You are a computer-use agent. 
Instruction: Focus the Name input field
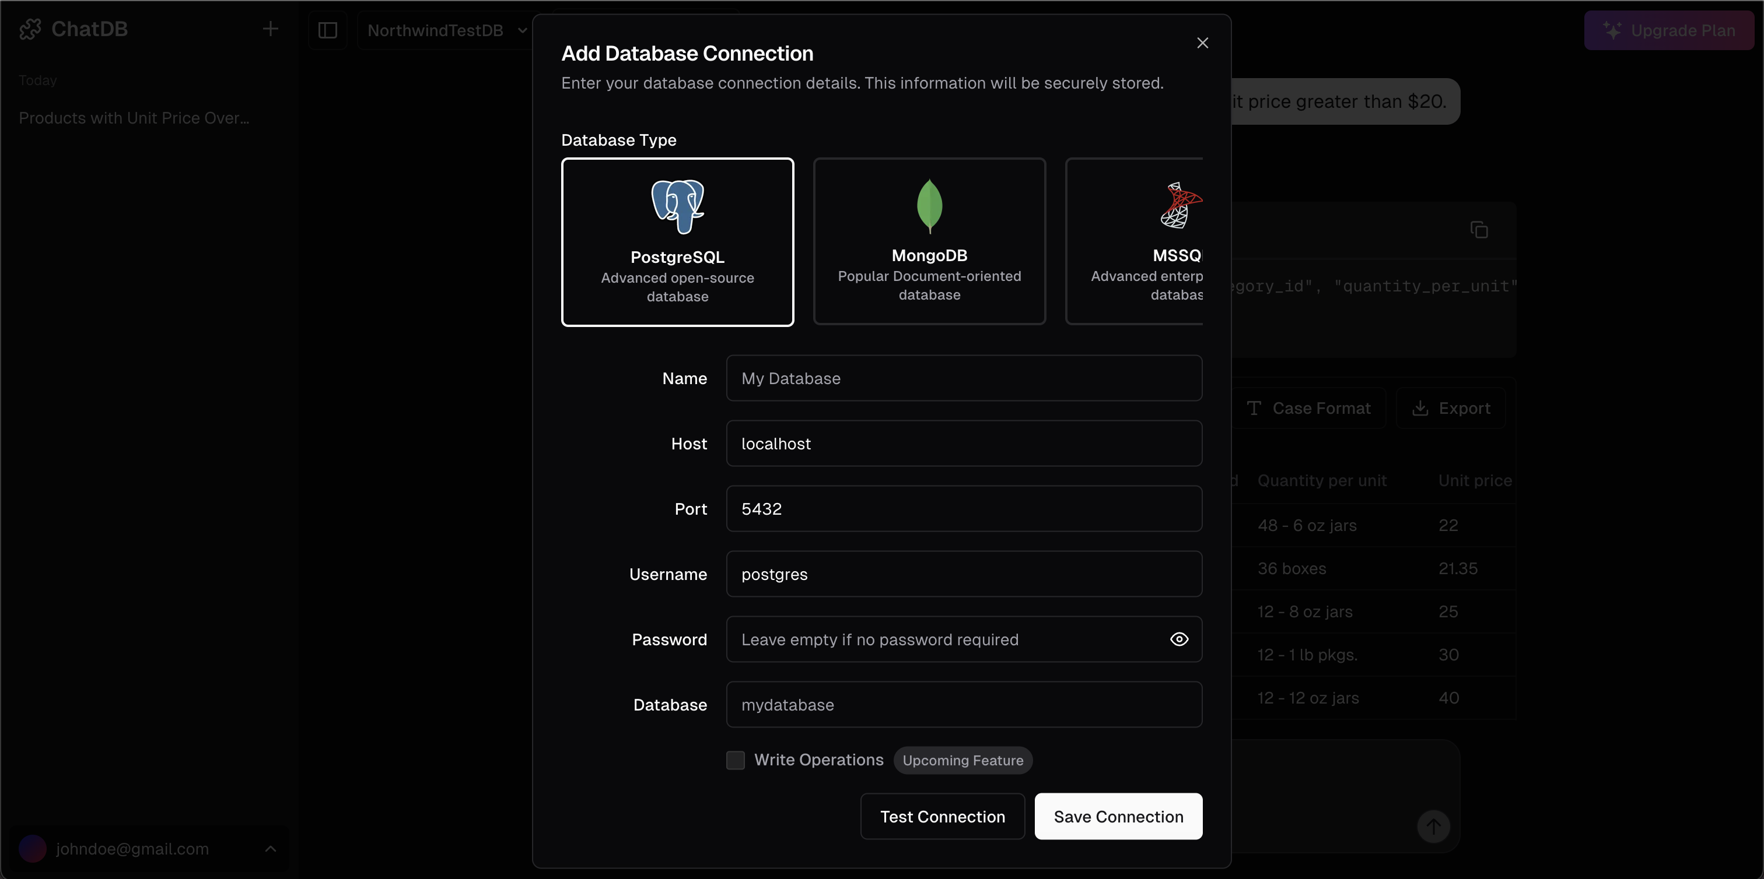pyautogui.click(x=964, y=378)
